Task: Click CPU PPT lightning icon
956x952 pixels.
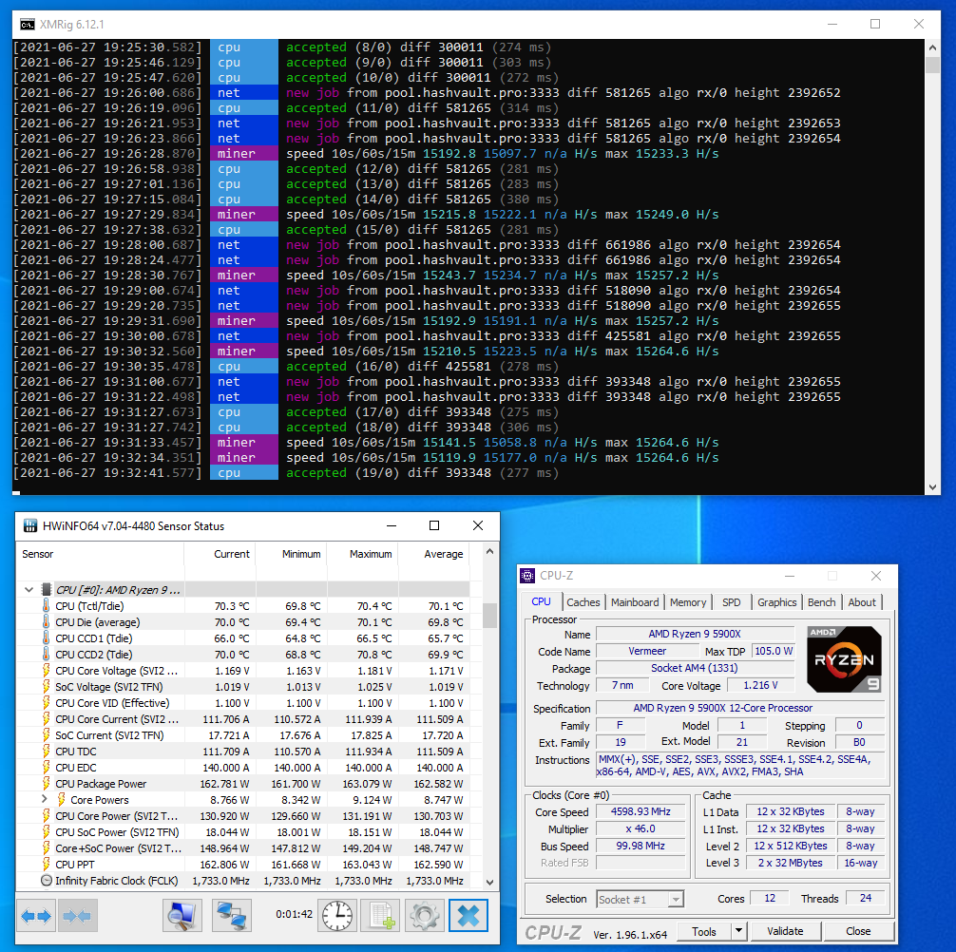Action: tap(47, 864)
